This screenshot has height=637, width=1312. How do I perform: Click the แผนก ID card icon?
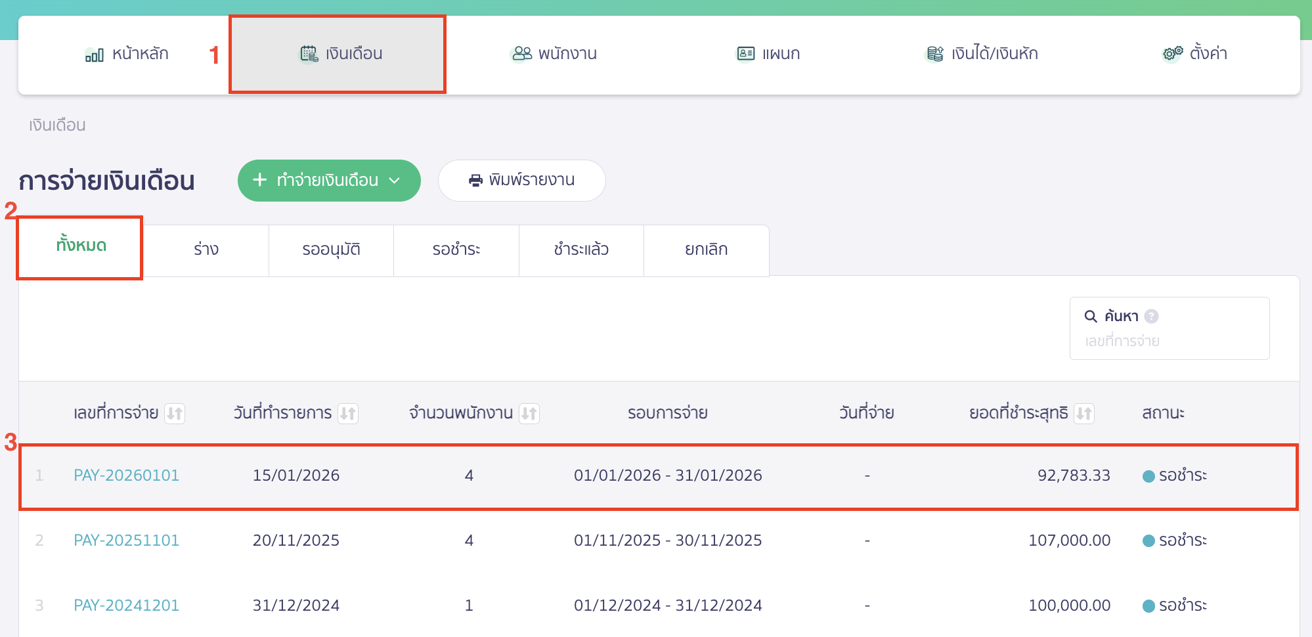point(744,53)
